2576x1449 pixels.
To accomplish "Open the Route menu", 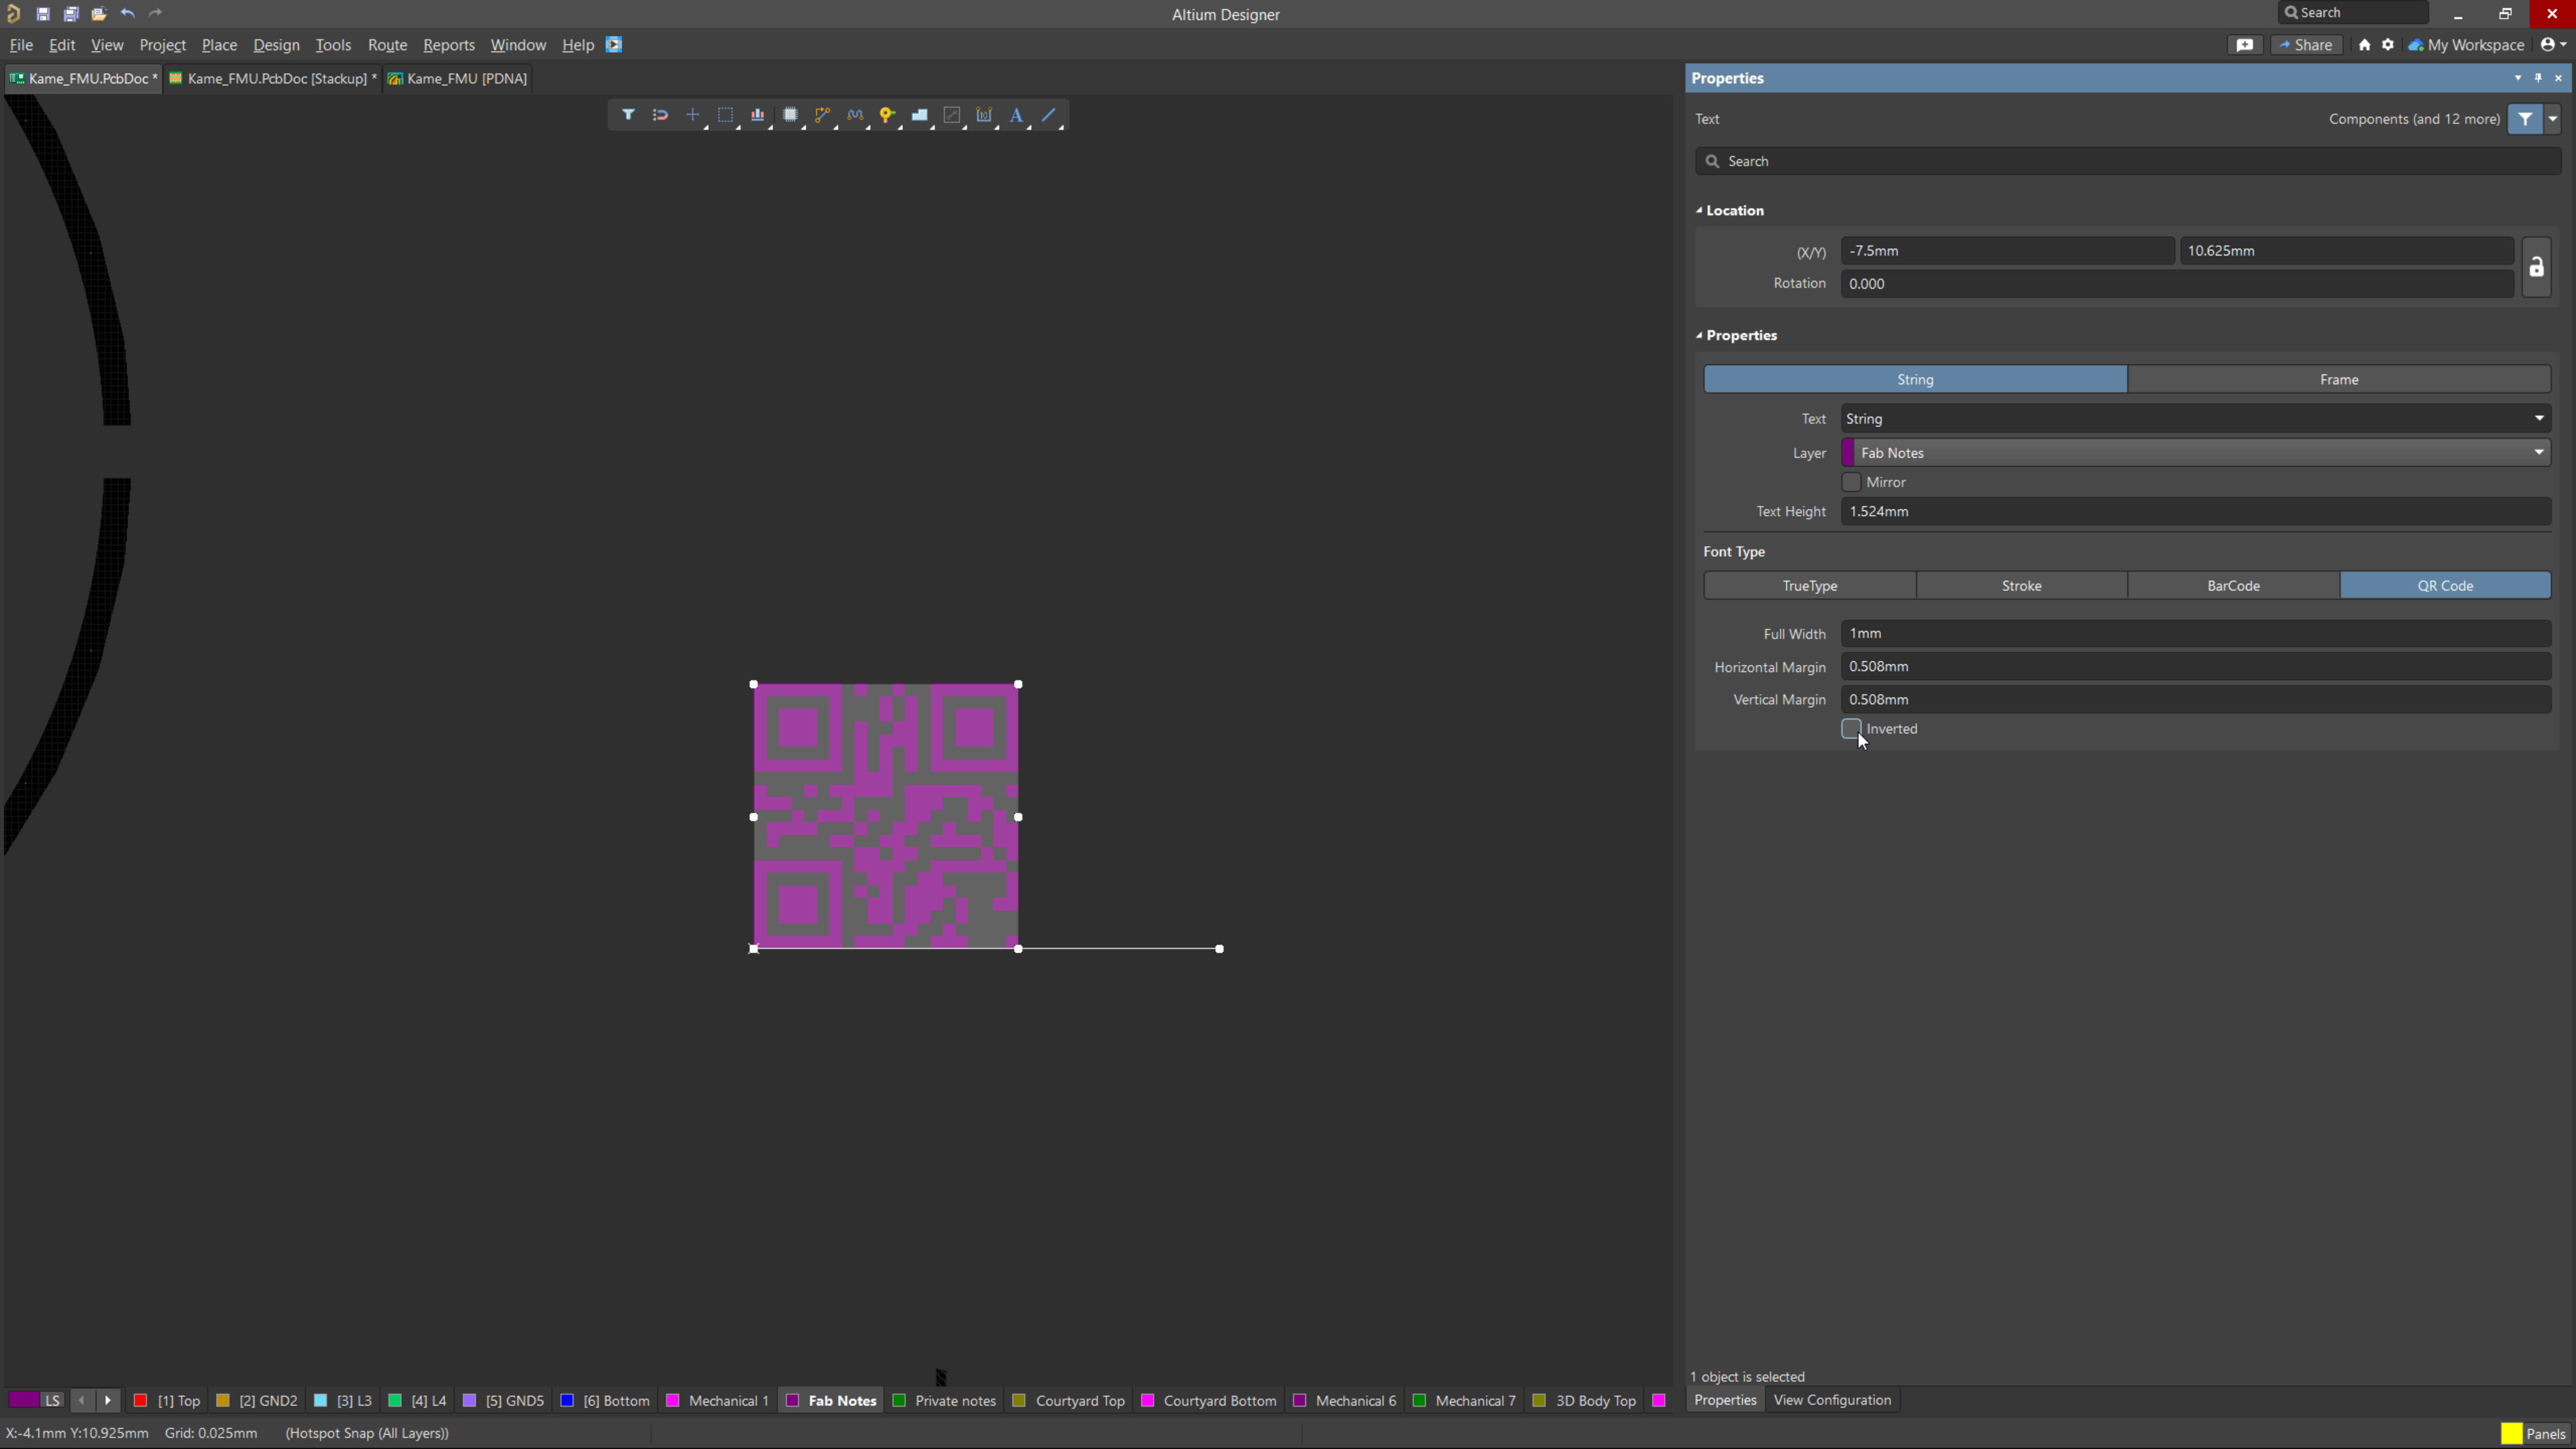I will point(387,45).
